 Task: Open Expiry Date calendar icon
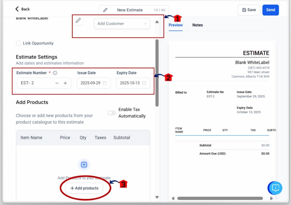[144, 83]
